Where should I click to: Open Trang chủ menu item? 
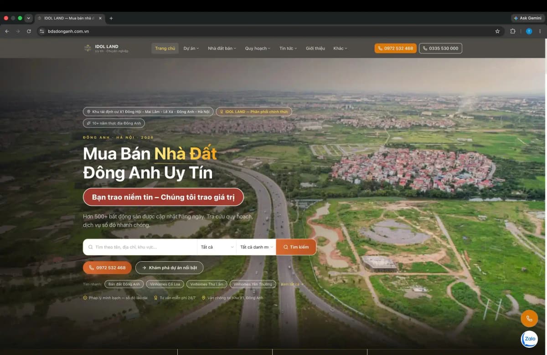(x=165, y=48)
